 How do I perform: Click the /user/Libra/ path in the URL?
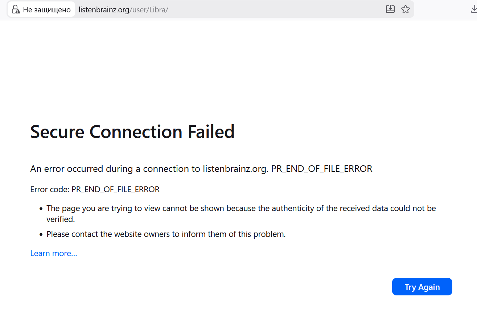click(x=149, y=10)
